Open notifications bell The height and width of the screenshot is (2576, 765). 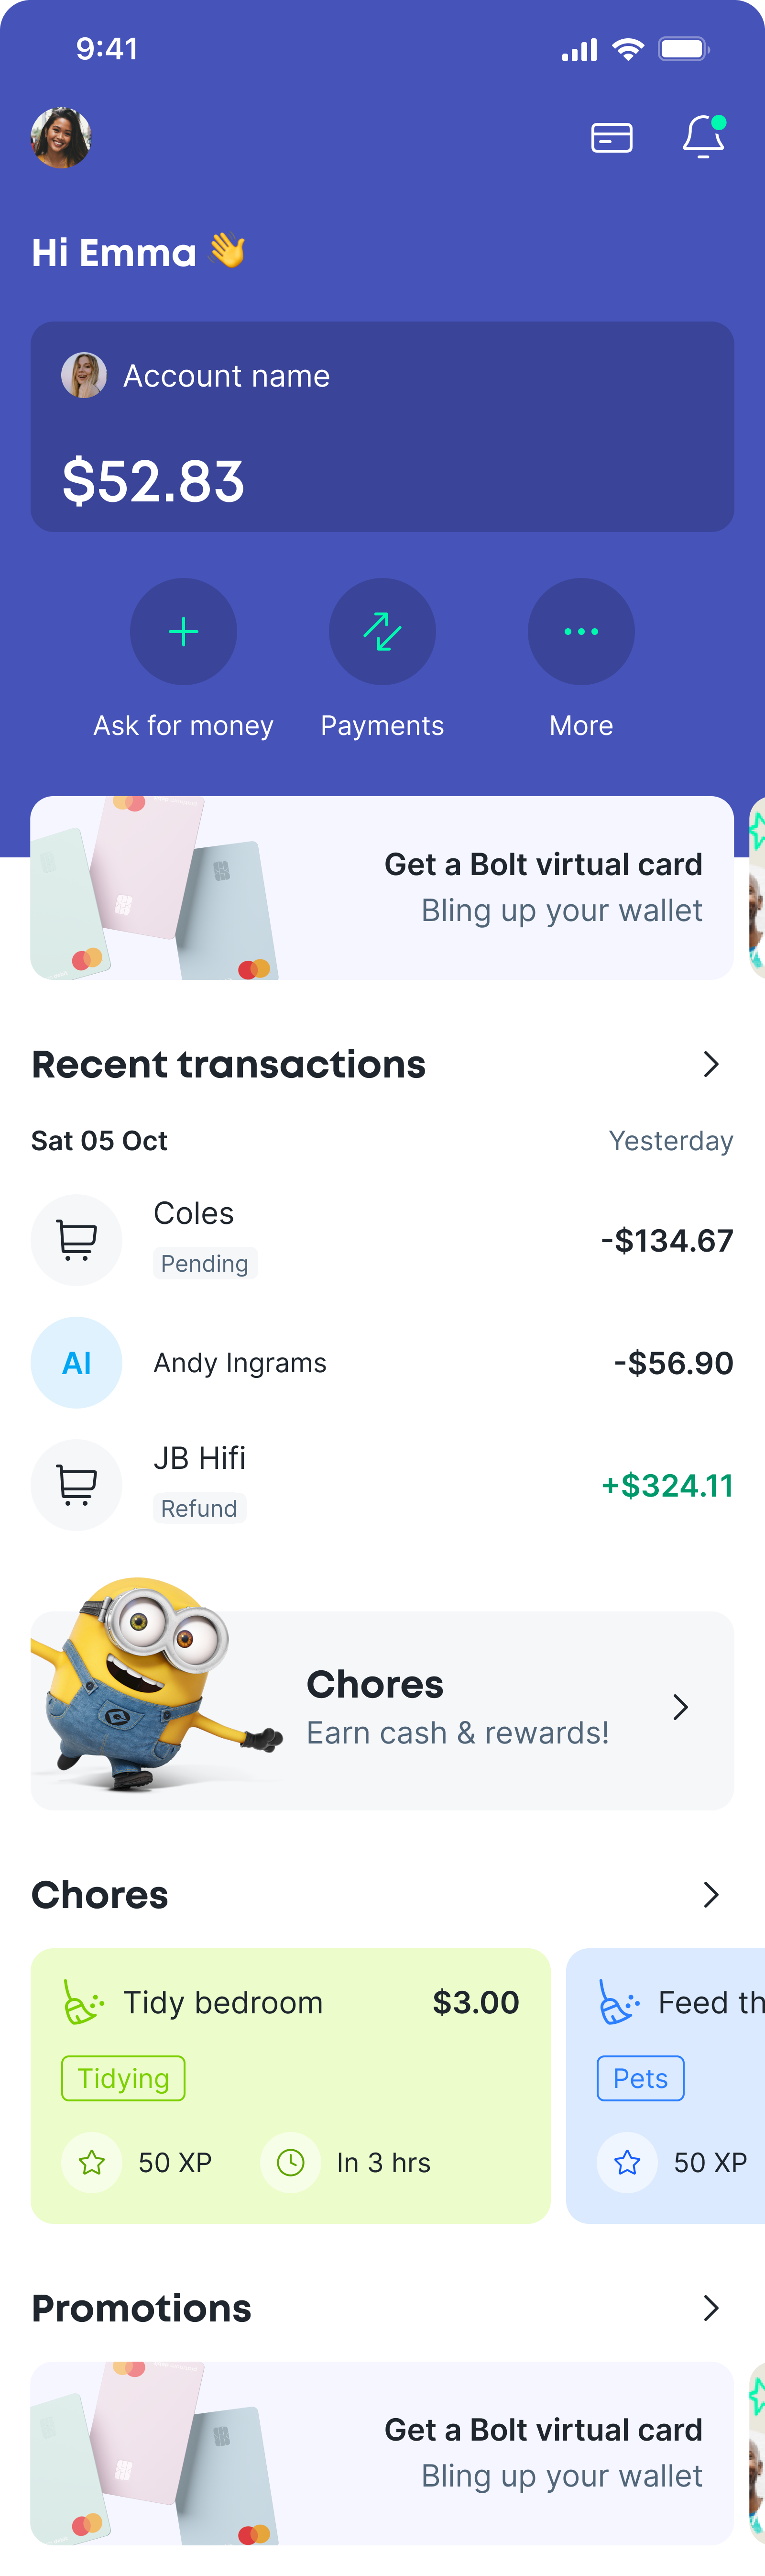point(703,138)
